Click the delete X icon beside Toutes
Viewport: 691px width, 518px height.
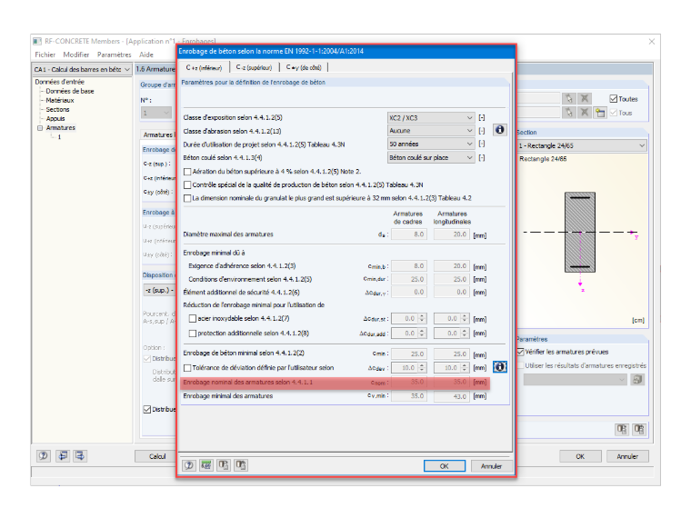(x=585, y=99)
